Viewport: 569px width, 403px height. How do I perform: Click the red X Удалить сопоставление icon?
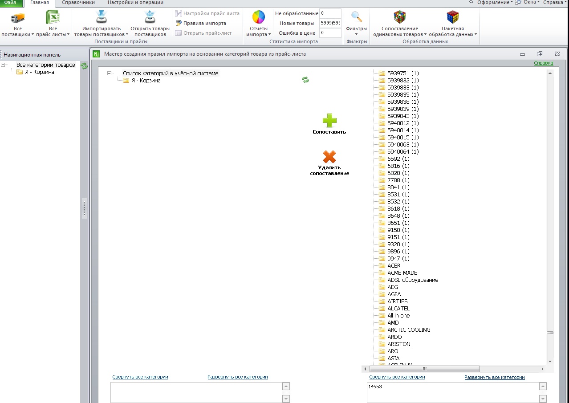pyautogui.click(x=329, y=157)
